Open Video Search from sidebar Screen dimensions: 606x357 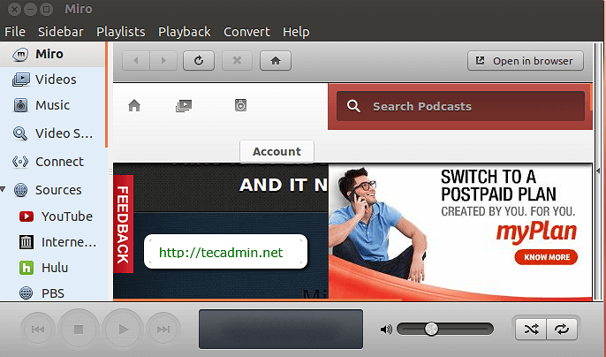pyautogui.click(x=53, y=133)
